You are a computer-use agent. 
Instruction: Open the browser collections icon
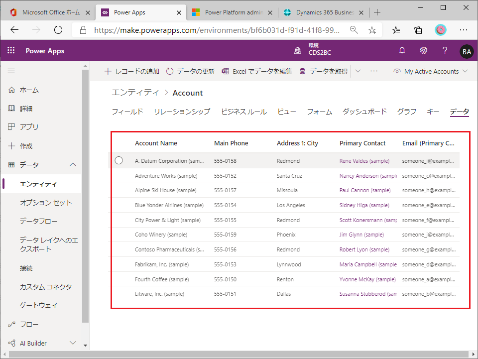[x=418, y=30]
